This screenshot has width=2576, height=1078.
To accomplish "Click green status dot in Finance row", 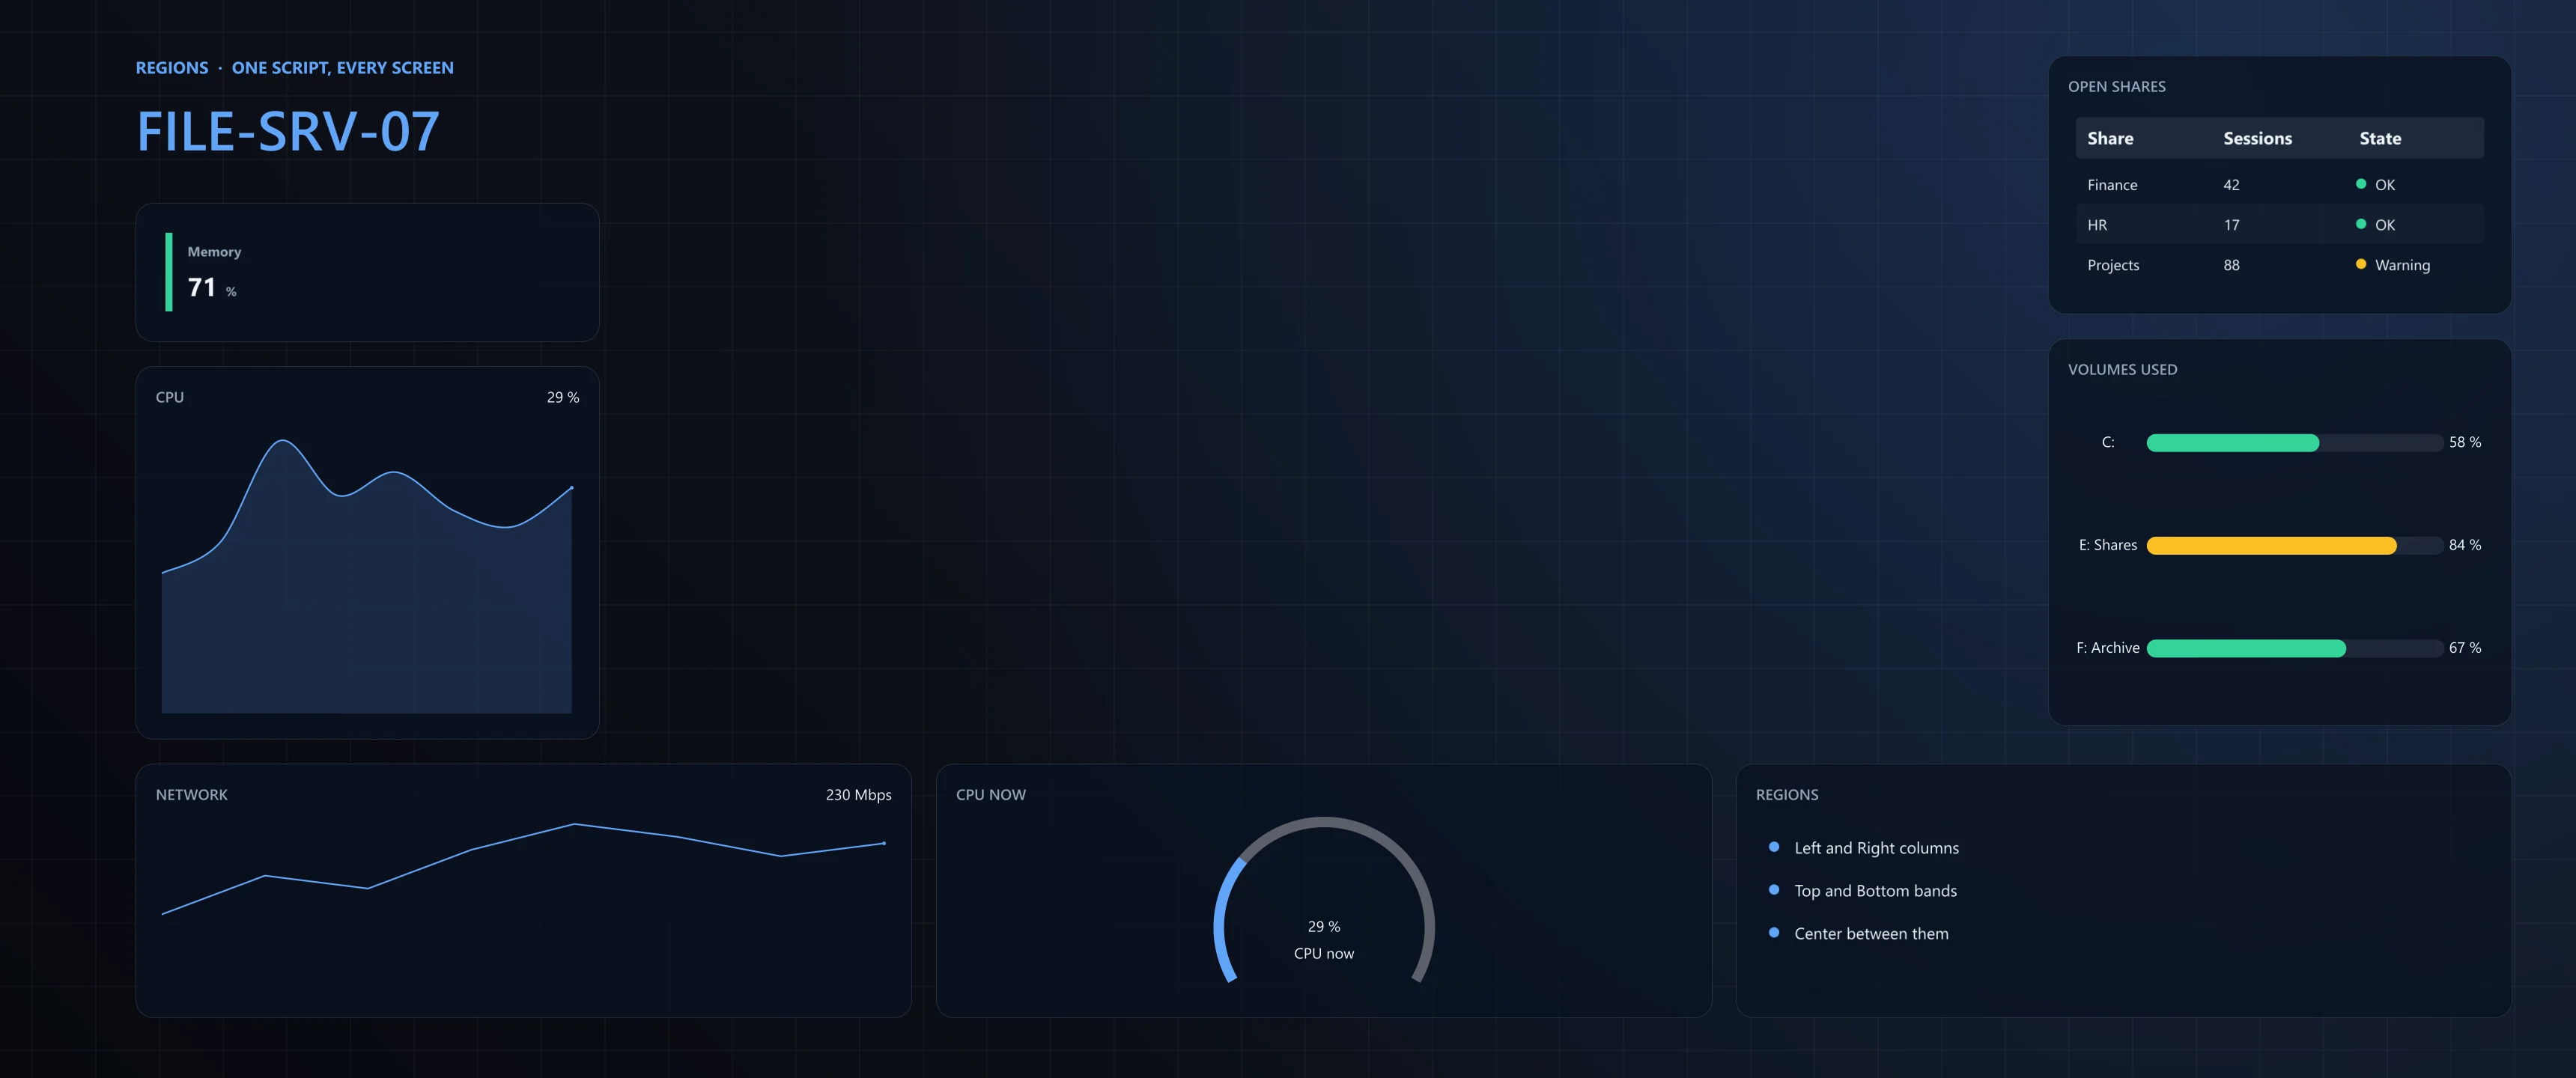I will [x=2361, y=184].
